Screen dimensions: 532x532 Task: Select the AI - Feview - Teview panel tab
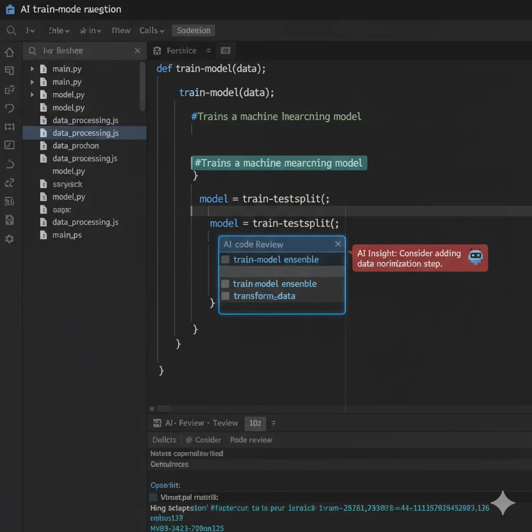[202, 423]
